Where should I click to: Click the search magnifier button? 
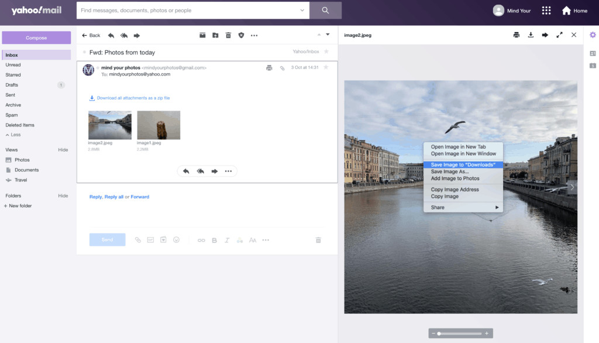pos(325,11)
